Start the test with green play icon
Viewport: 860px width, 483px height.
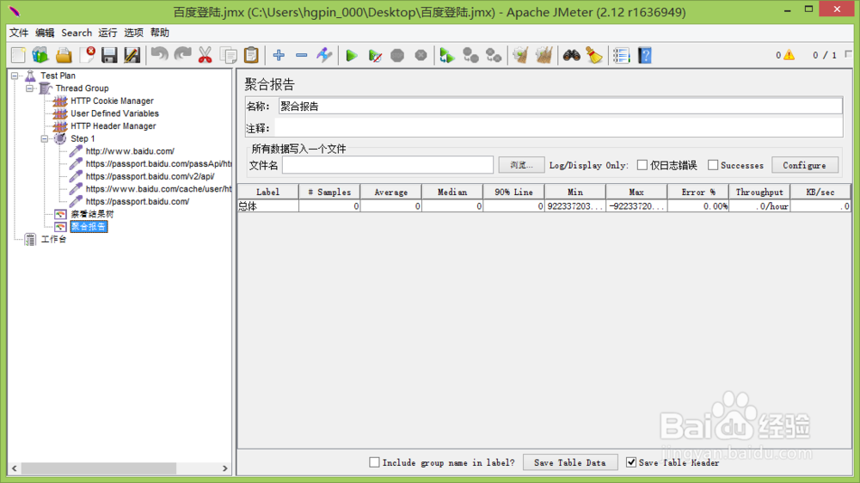(352, 55)
